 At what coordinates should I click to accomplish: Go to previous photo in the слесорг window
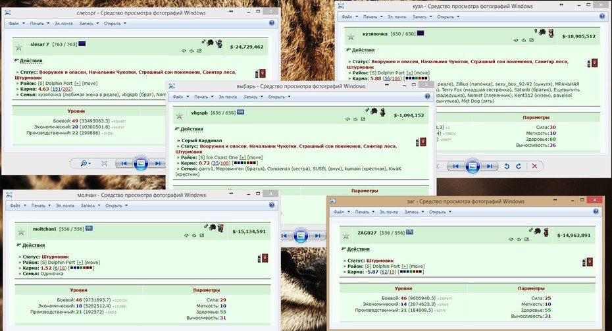click(x=124, y=164)
